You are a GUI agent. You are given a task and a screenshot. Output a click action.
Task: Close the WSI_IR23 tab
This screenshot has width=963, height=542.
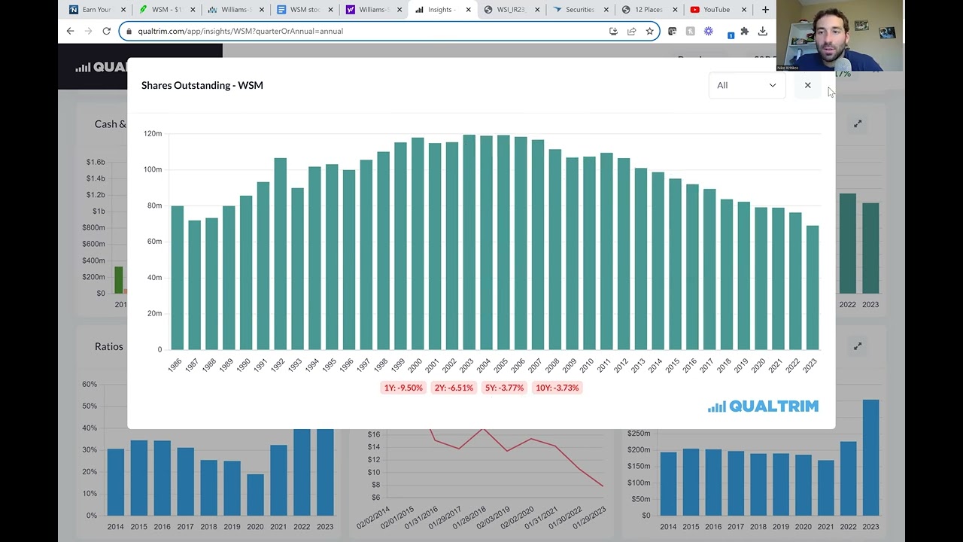point(537,10)
